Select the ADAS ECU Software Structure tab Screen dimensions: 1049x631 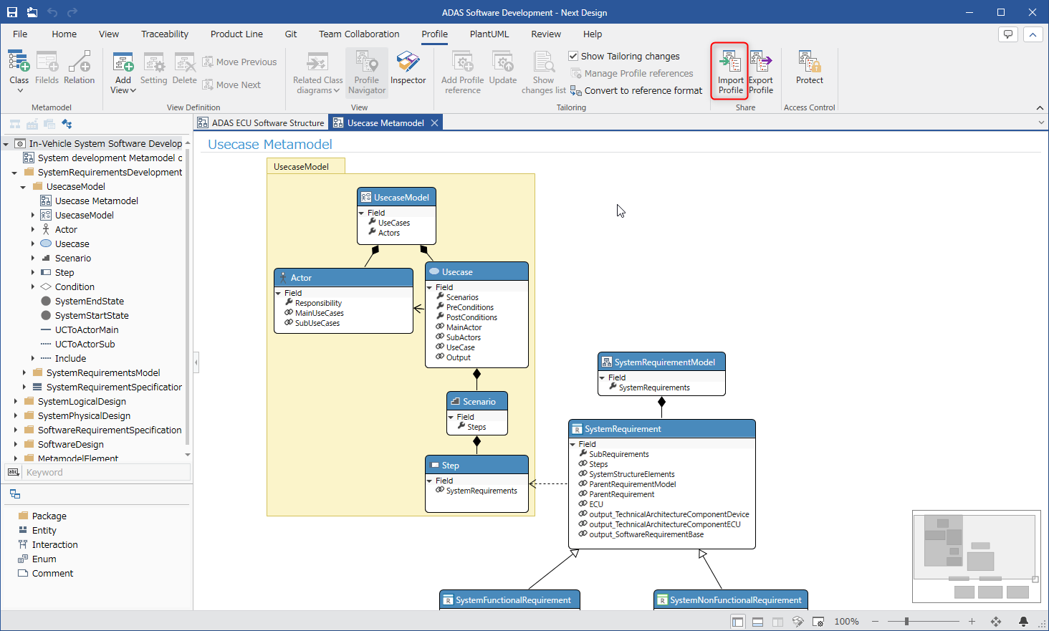pos(261,122)
